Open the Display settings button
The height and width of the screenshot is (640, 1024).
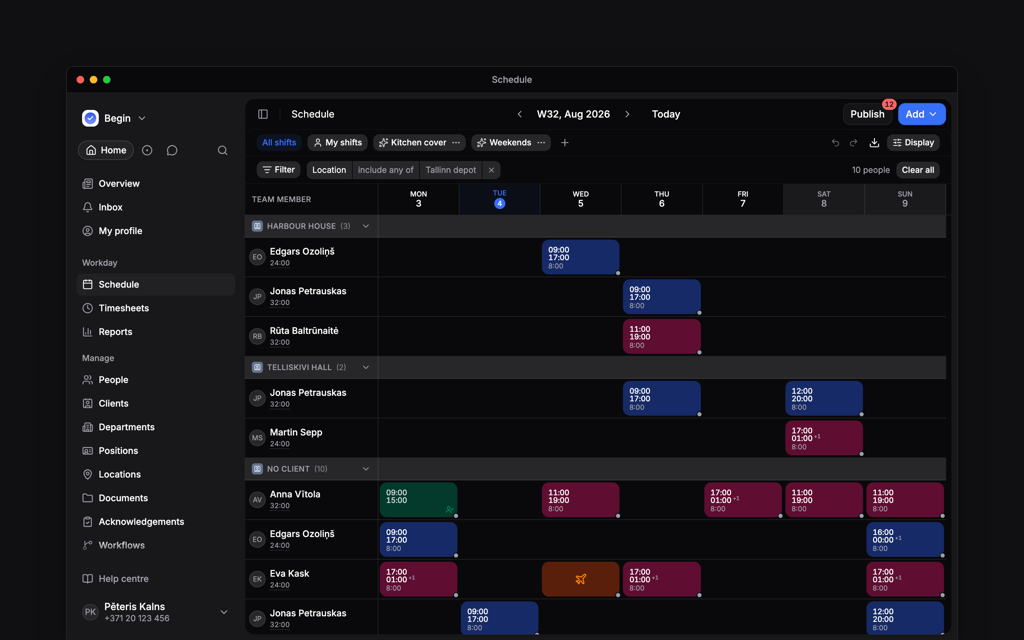coord(913,143)
